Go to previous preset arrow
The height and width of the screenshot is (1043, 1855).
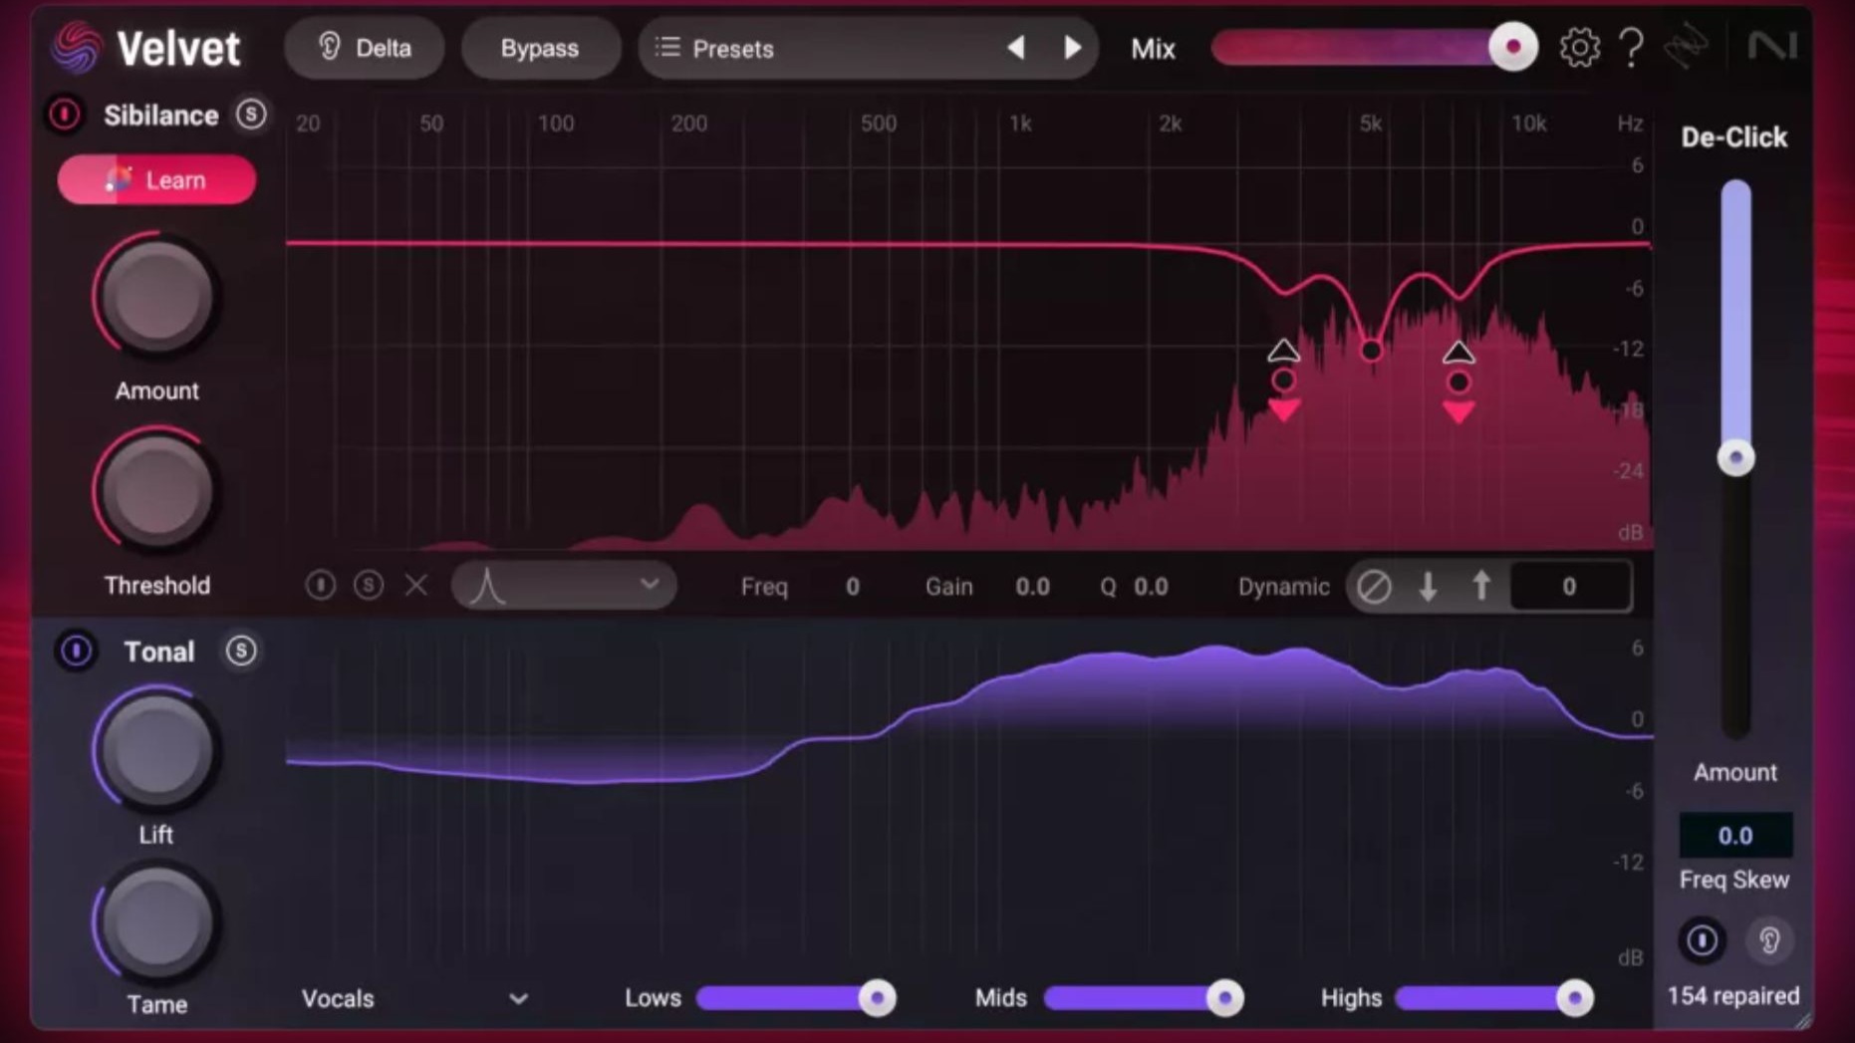click(x=1015, y=48)
